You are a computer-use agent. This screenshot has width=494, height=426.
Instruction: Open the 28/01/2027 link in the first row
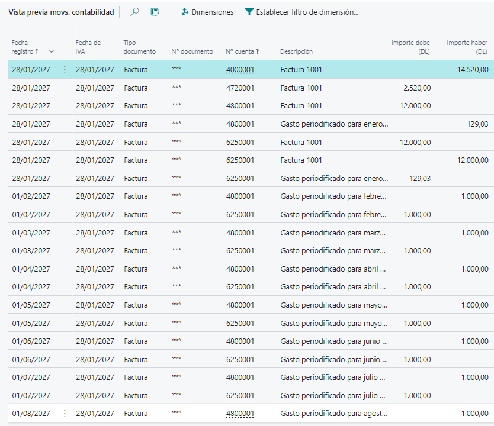pyautogui.click(x=31, y=70)
